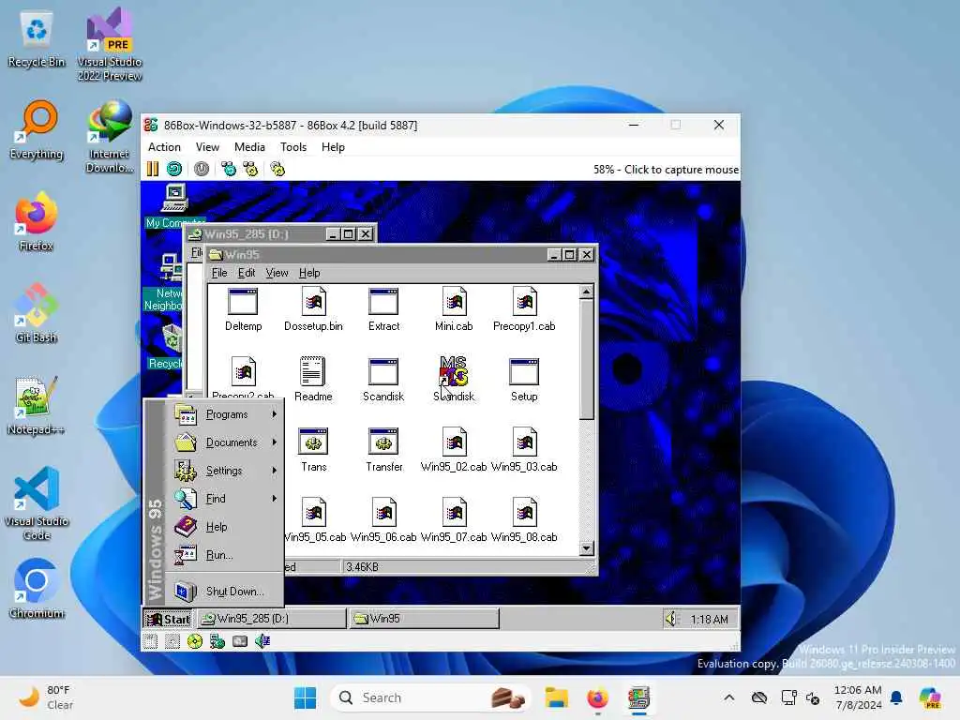960x720 pixels.
Task: Click the network status bar icon
Action: pos(217,641)
